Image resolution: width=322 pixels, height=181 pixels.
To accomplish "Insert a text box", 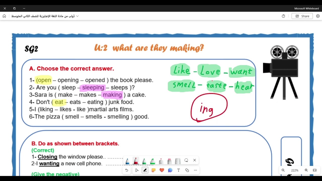I will (x=179, y=170).
